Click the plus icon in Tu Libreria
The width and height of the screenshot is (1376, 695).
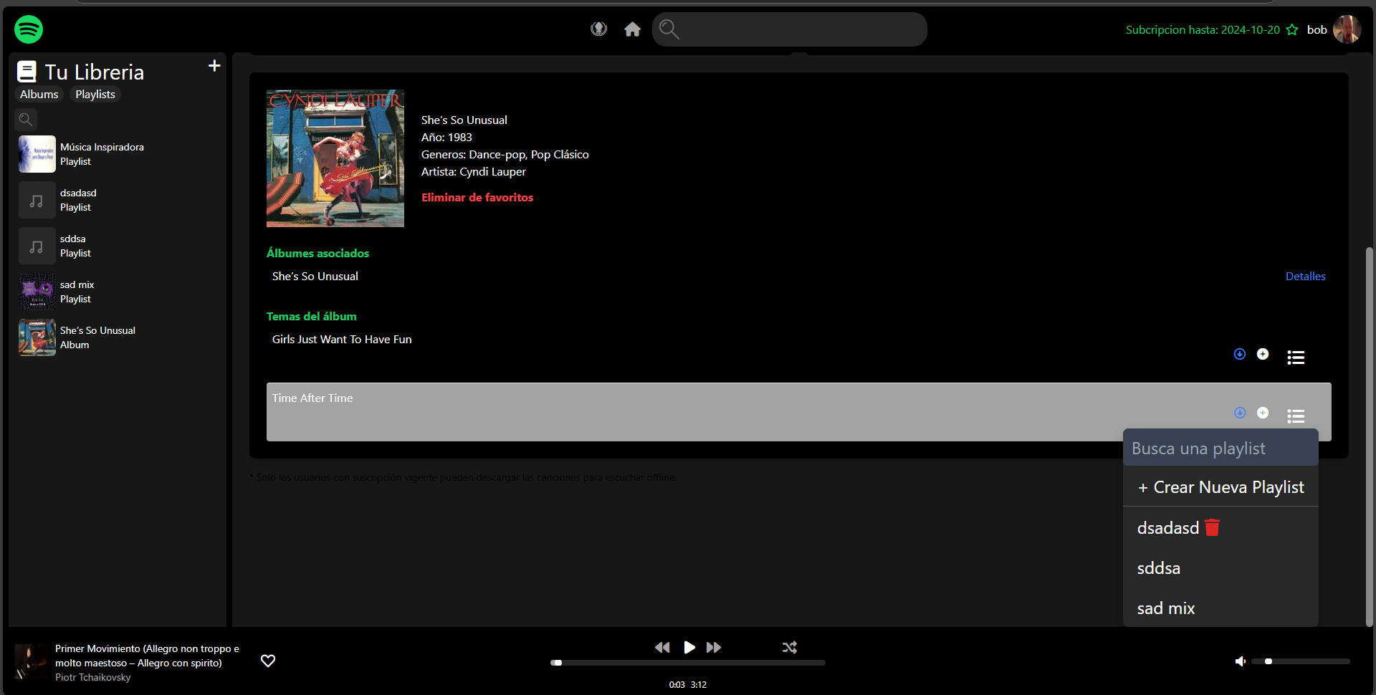pos(214,66)
